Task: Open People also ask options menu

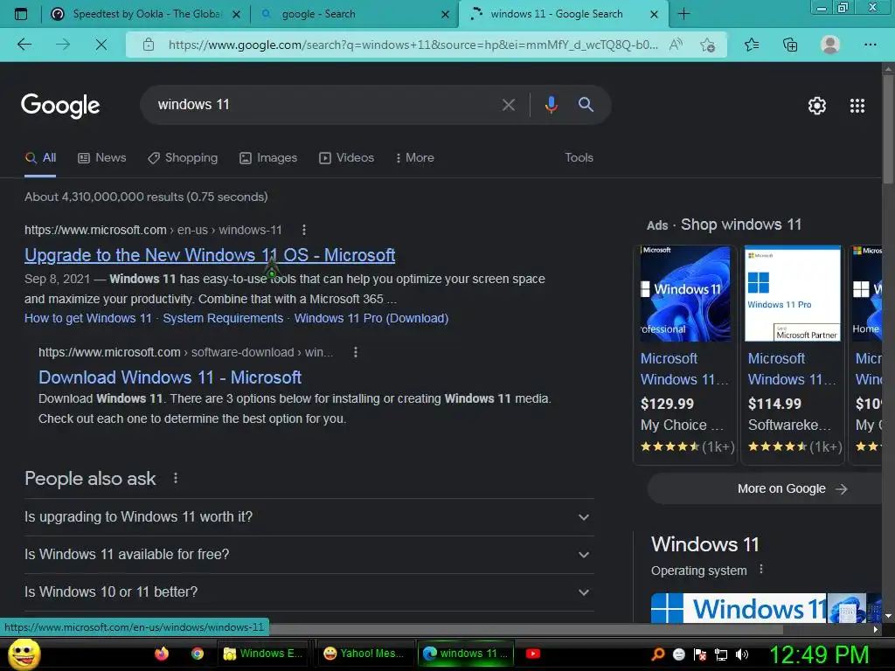Action: (176, 478)
